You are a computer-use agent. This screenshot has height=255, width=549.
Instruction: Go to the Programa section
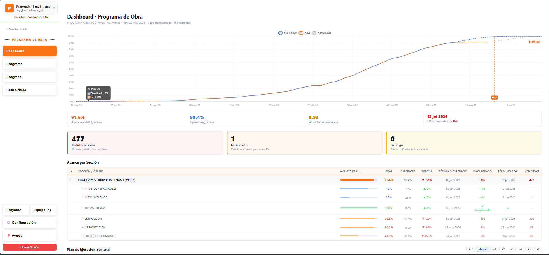point(30,64)
